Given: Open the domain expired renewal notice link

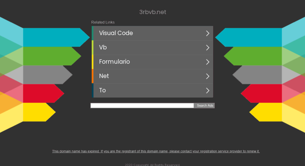Looking at the screenshot, I should [156, 151].
